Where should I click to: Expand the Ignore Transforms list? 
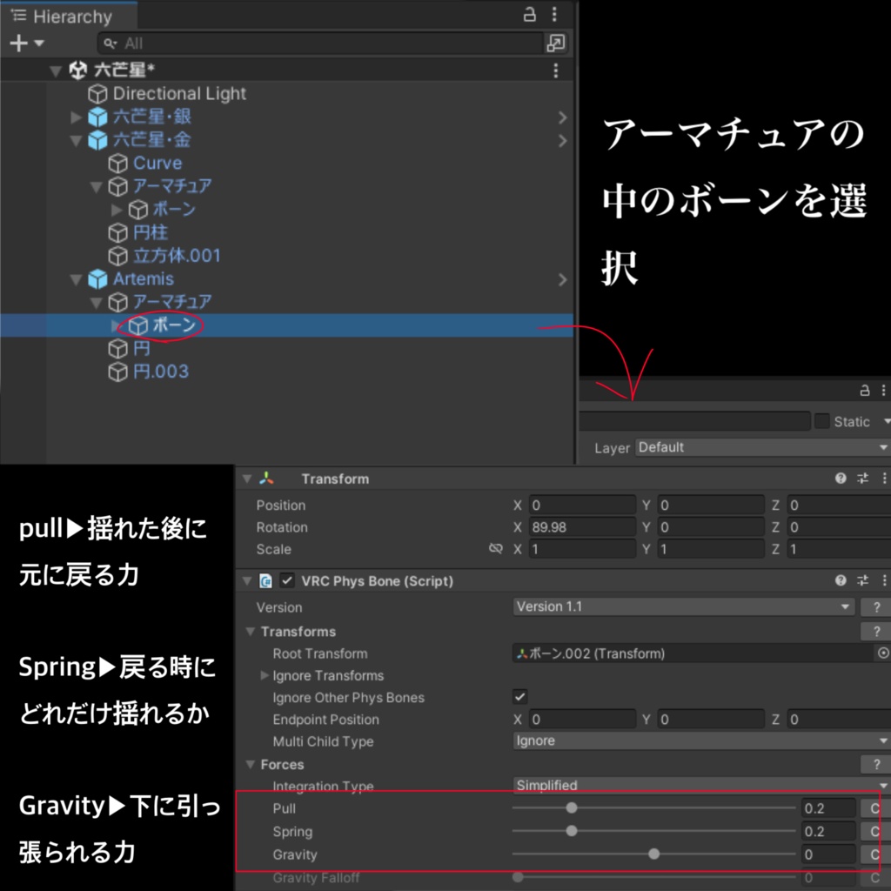coord(265,675)
